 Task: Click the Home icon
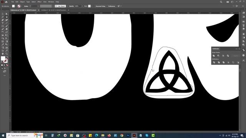[x=6, y=2]
